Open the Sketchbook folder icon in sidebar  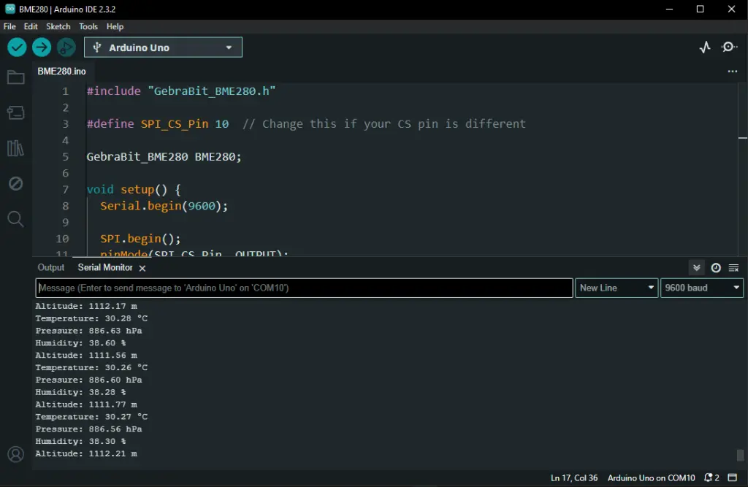[x=16, y=77]
